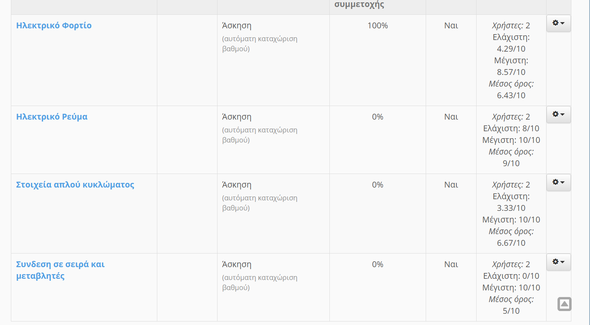Open the Ηλεκτρικό Φορτίο exercise link
Image resolution: width=590 pixels, height=325 pixels.
click(x=54, y=26)
